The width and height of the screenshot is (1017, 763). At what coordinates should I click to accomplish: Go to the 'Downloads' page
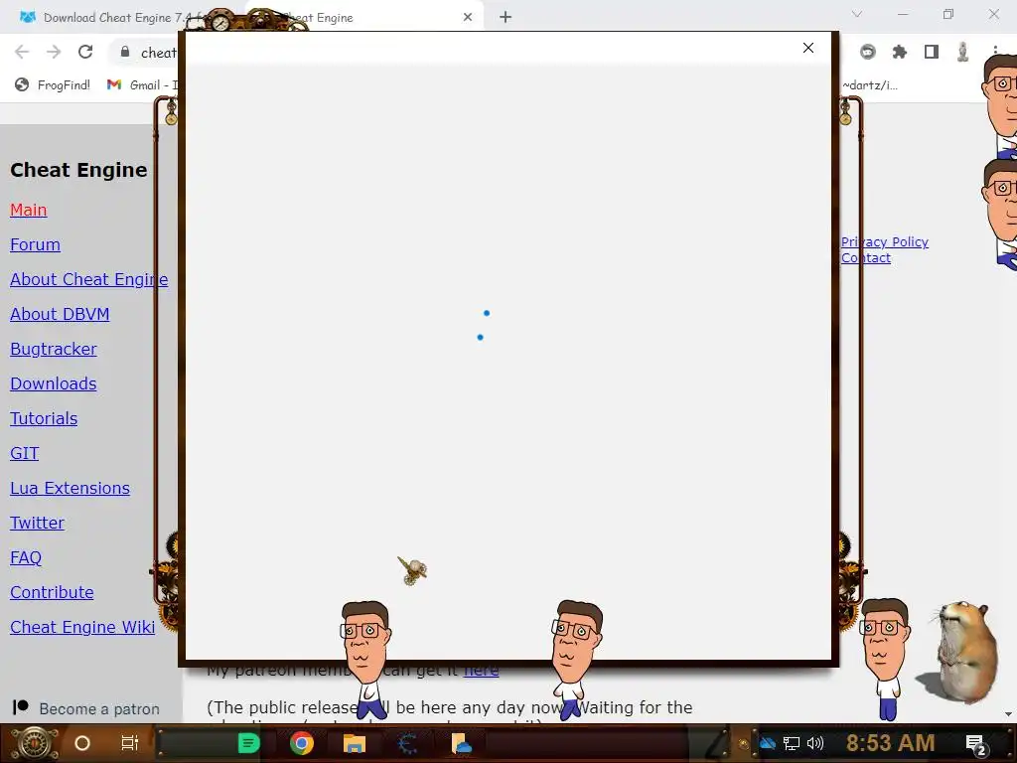click(54, 383)
